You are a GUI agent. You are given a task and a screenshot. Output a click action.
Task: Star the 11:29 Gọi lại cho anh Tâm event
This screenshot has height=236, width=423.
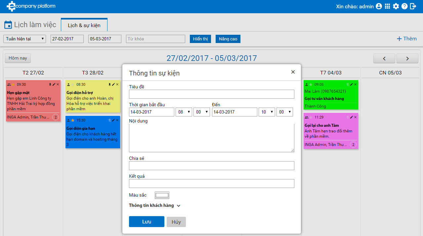pos(311,117)
